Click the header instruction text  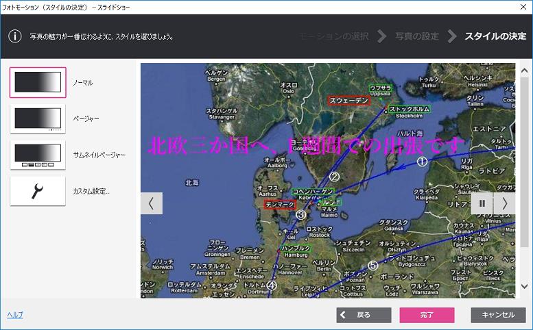click(102, 36)
